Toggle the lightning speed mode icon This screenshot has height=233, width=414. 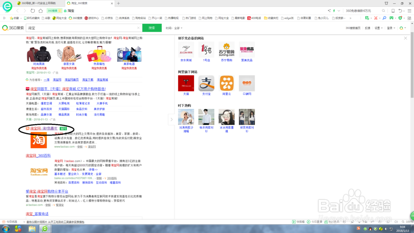(x=334, y=11)
